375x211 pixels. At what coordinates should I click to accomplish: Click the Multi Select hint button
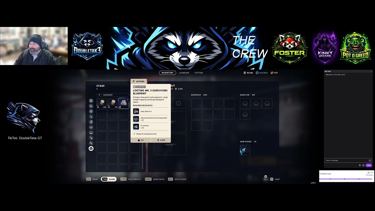pyautogui.click(x=131, y=179)
